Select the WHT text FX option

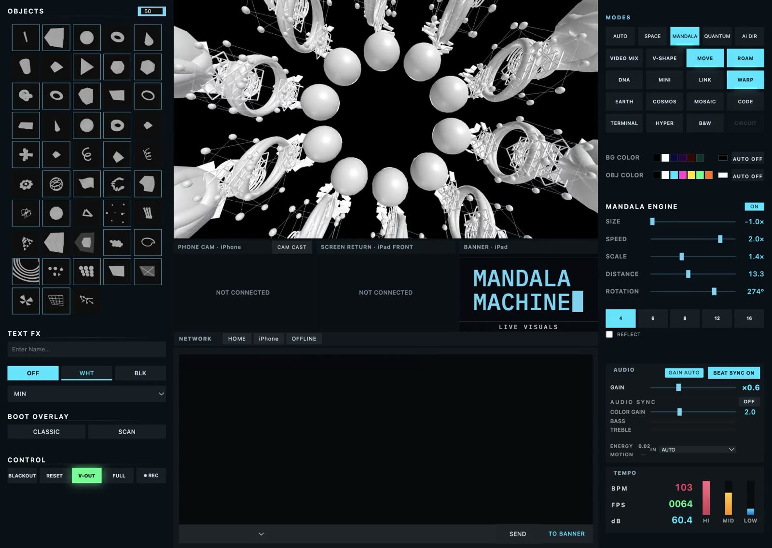pyautogui.click(x=87, y=373)
